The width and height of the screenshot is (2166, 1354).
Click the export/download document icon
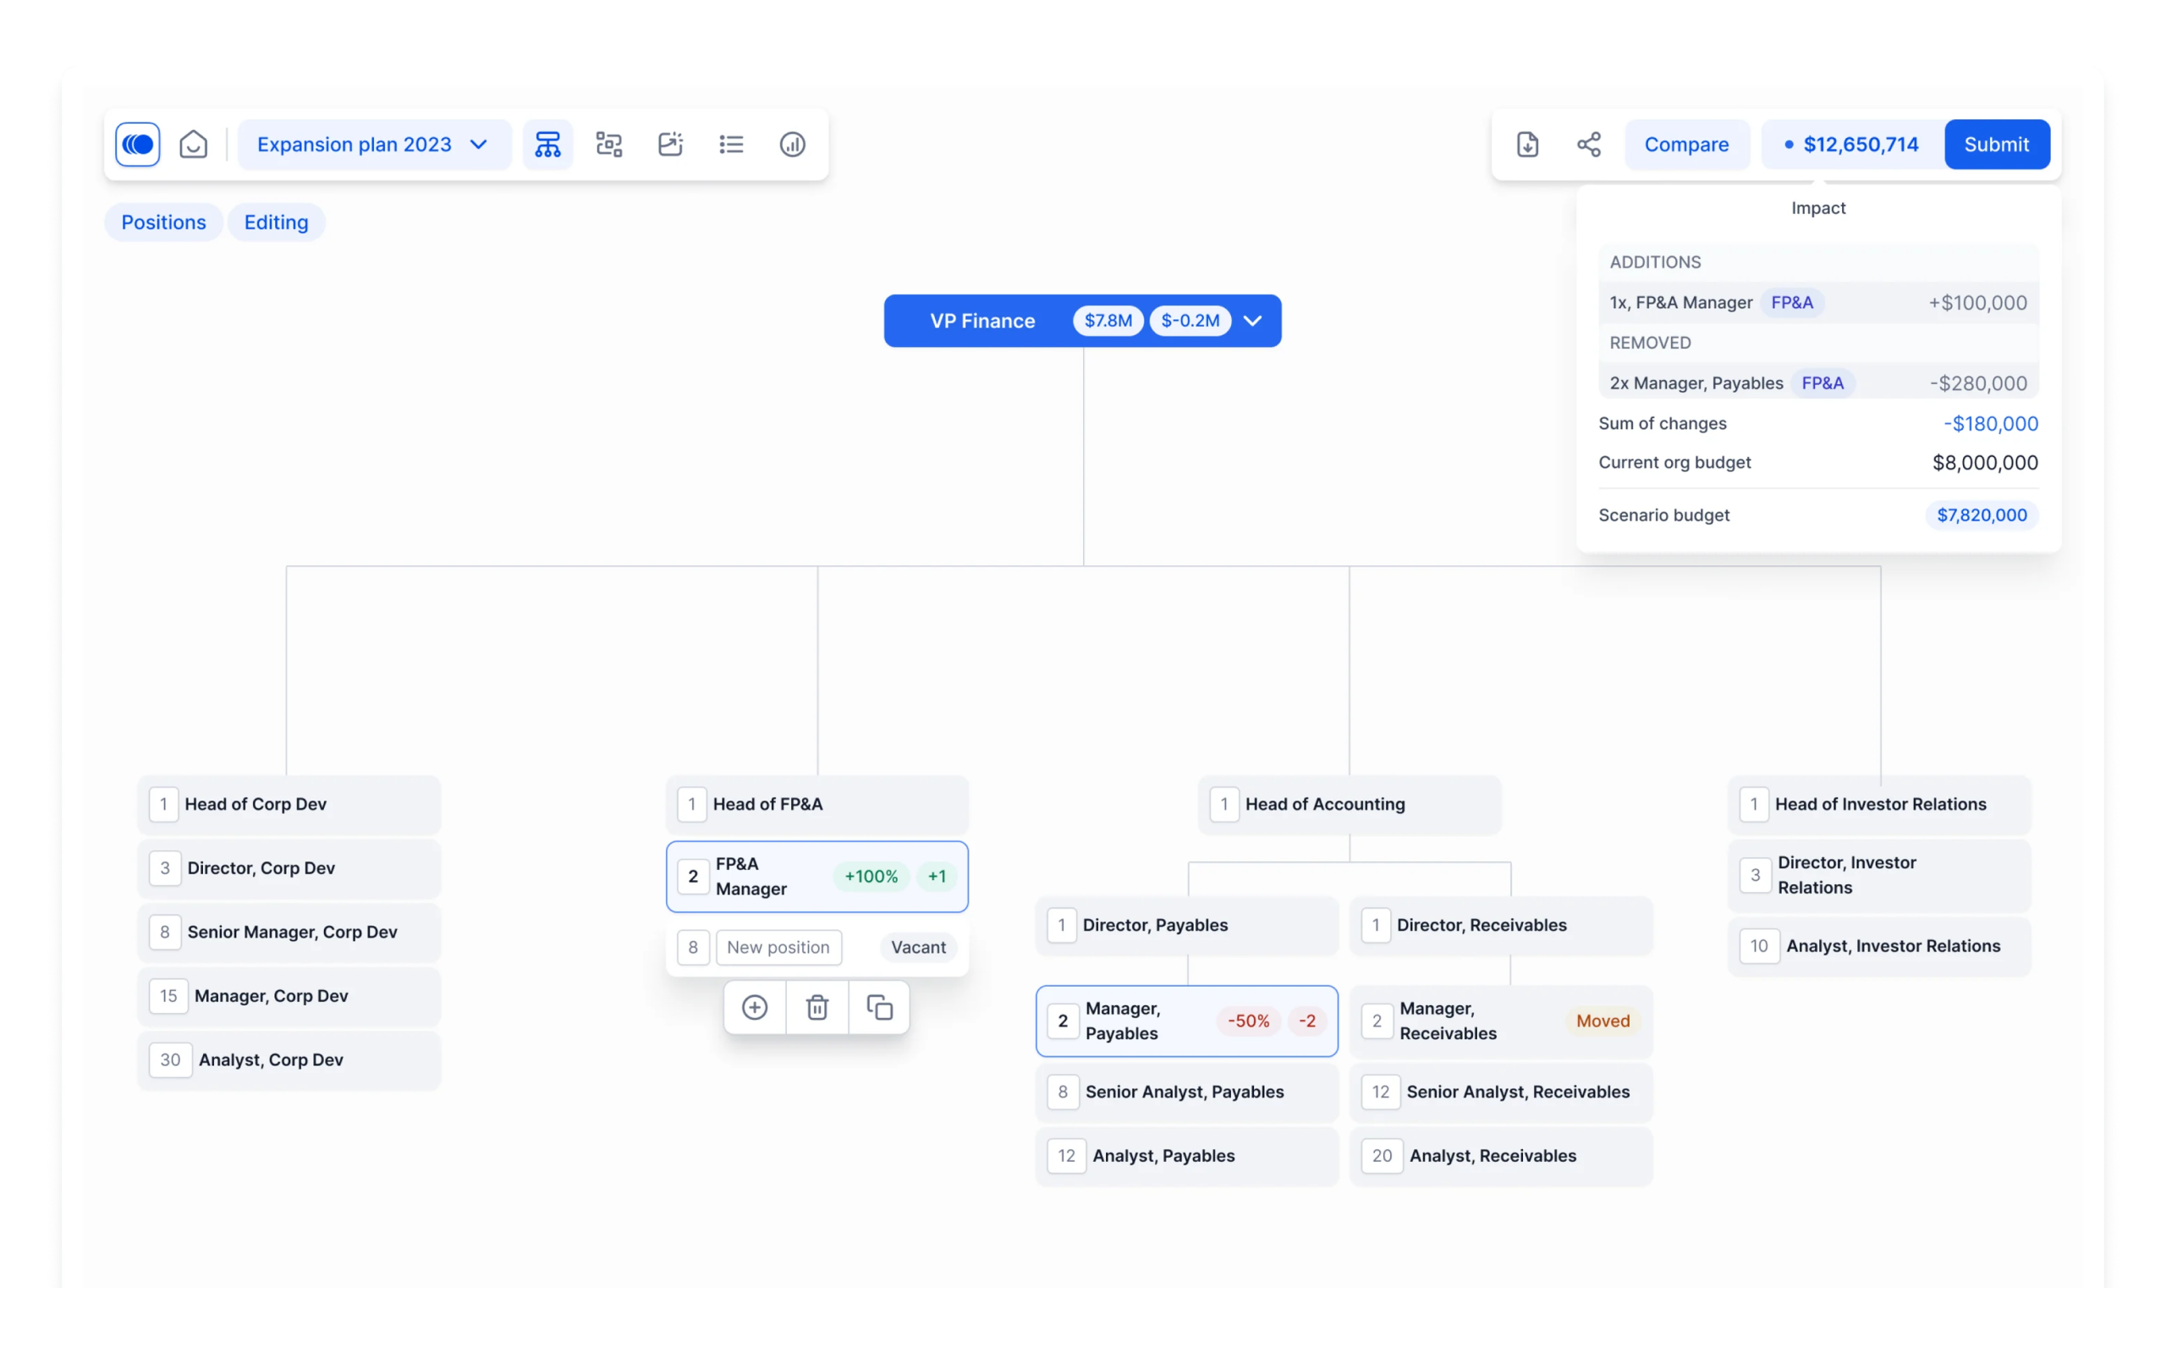tap(1528, 144)
